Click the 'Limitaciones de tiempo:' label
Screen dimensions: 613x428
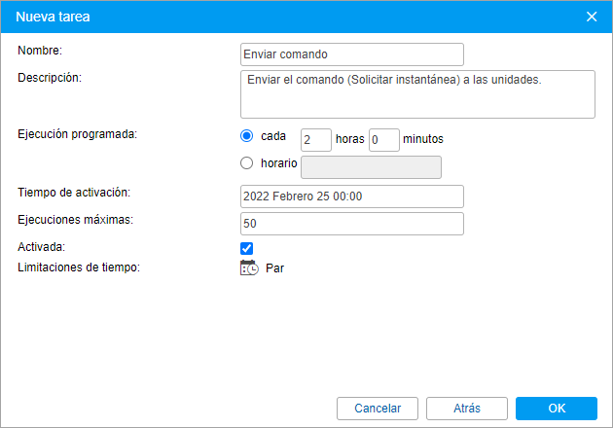[79, 268]
